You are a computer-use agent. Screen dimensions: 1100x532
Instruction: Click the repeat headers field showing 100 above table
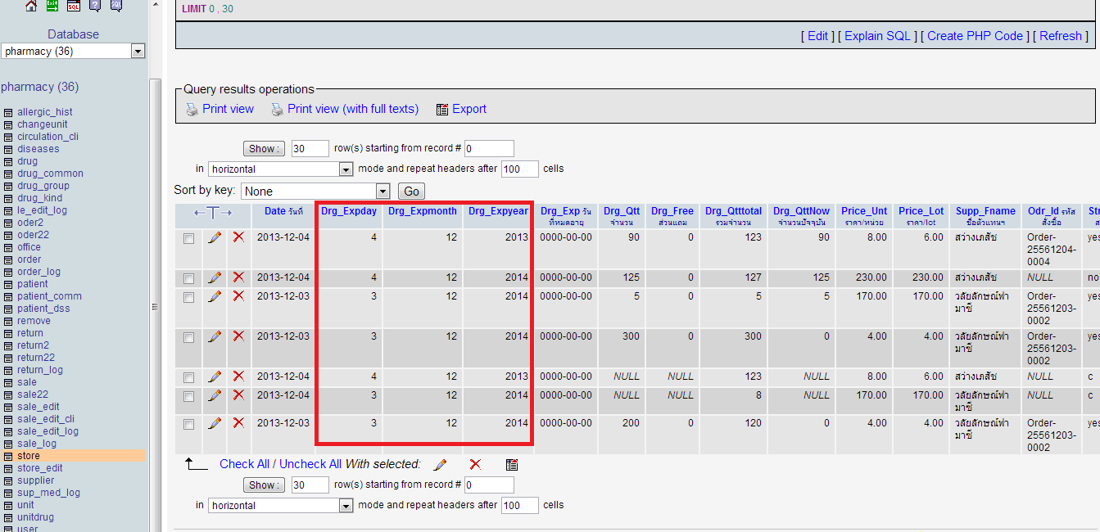coord(520,169)
